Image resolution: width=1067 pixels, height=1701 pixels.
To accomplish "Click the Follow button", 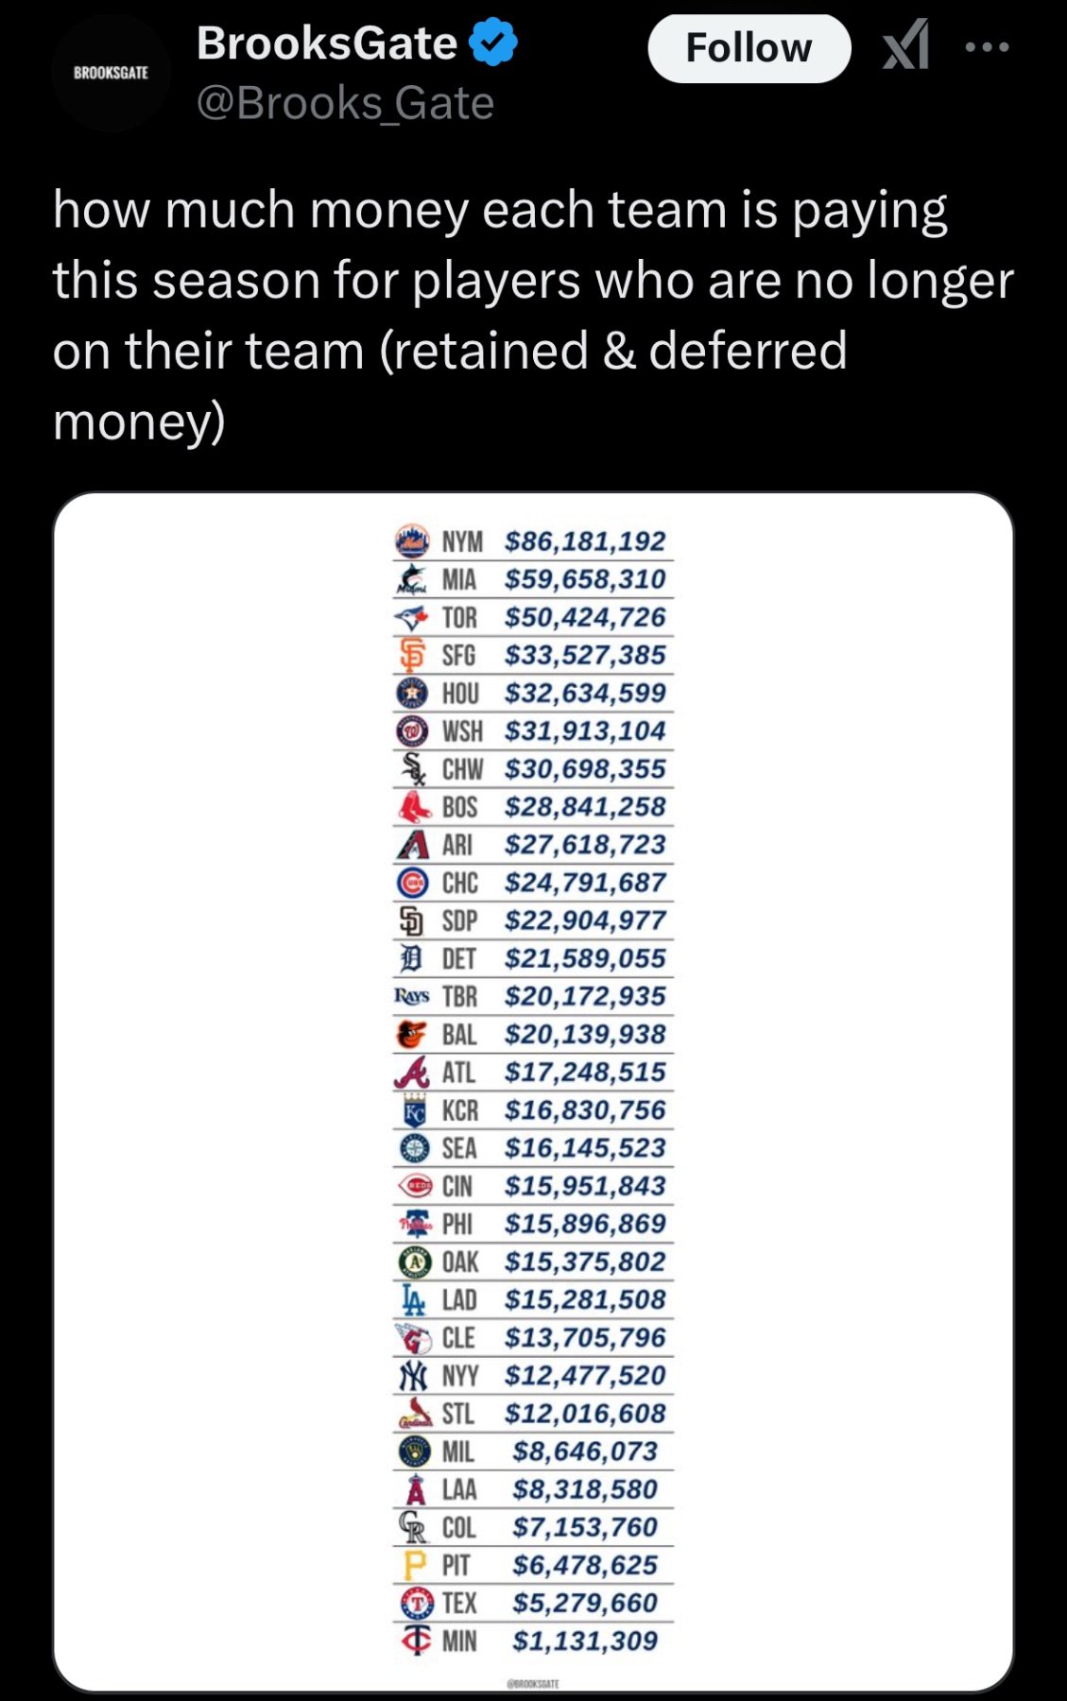I will [x=749, y=48].
